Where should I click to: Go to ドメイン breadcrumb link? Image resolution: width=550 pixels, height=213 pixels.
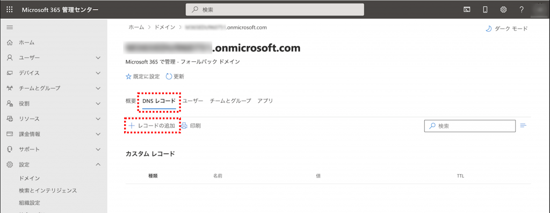point(164,27)
